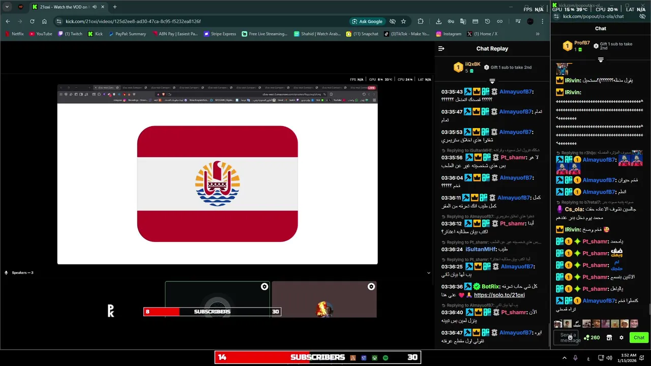Screen dimensions: 651x366
Task: Open the history clock icon
Action: [x=487, y=21]
